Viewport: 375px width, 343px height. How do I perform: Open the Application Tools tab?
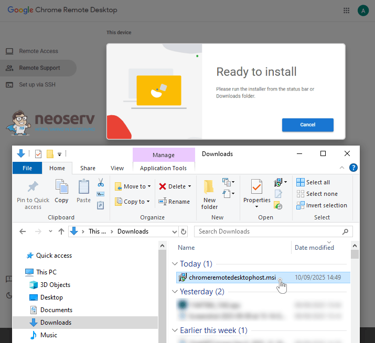[x=163, y=168]
